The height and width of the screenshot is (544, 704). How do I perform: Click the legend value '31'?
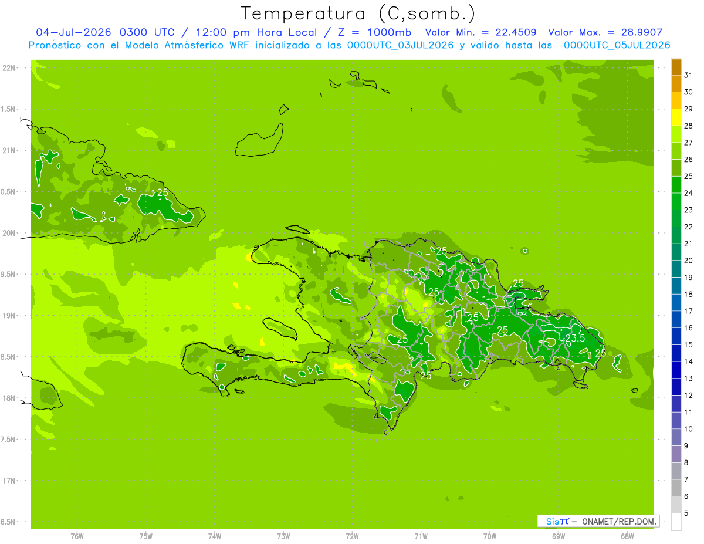point(689,75)
